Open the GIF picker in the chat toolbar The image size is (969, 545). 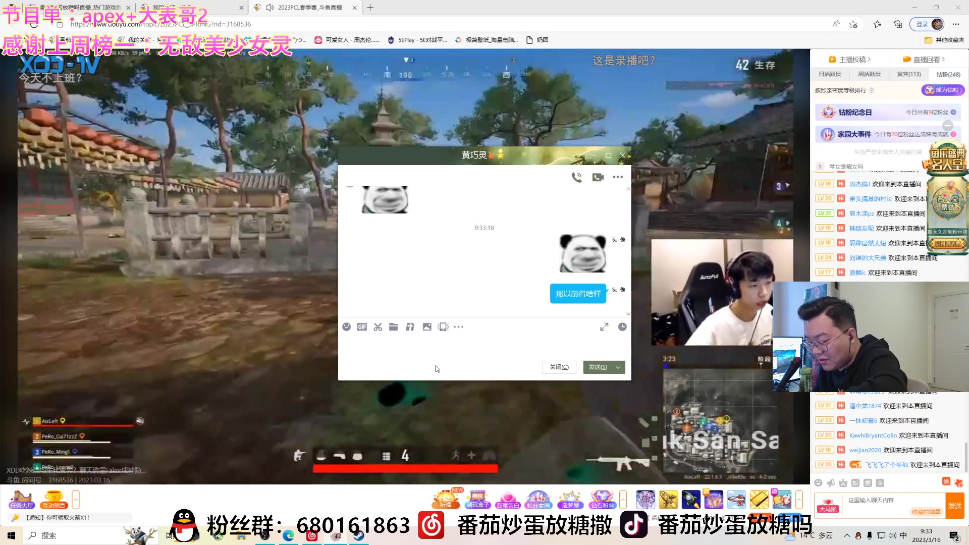tap(362, 327)
